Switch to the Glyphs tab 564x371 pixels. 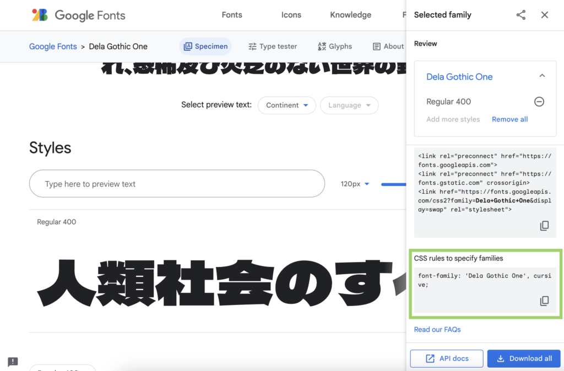335,46
